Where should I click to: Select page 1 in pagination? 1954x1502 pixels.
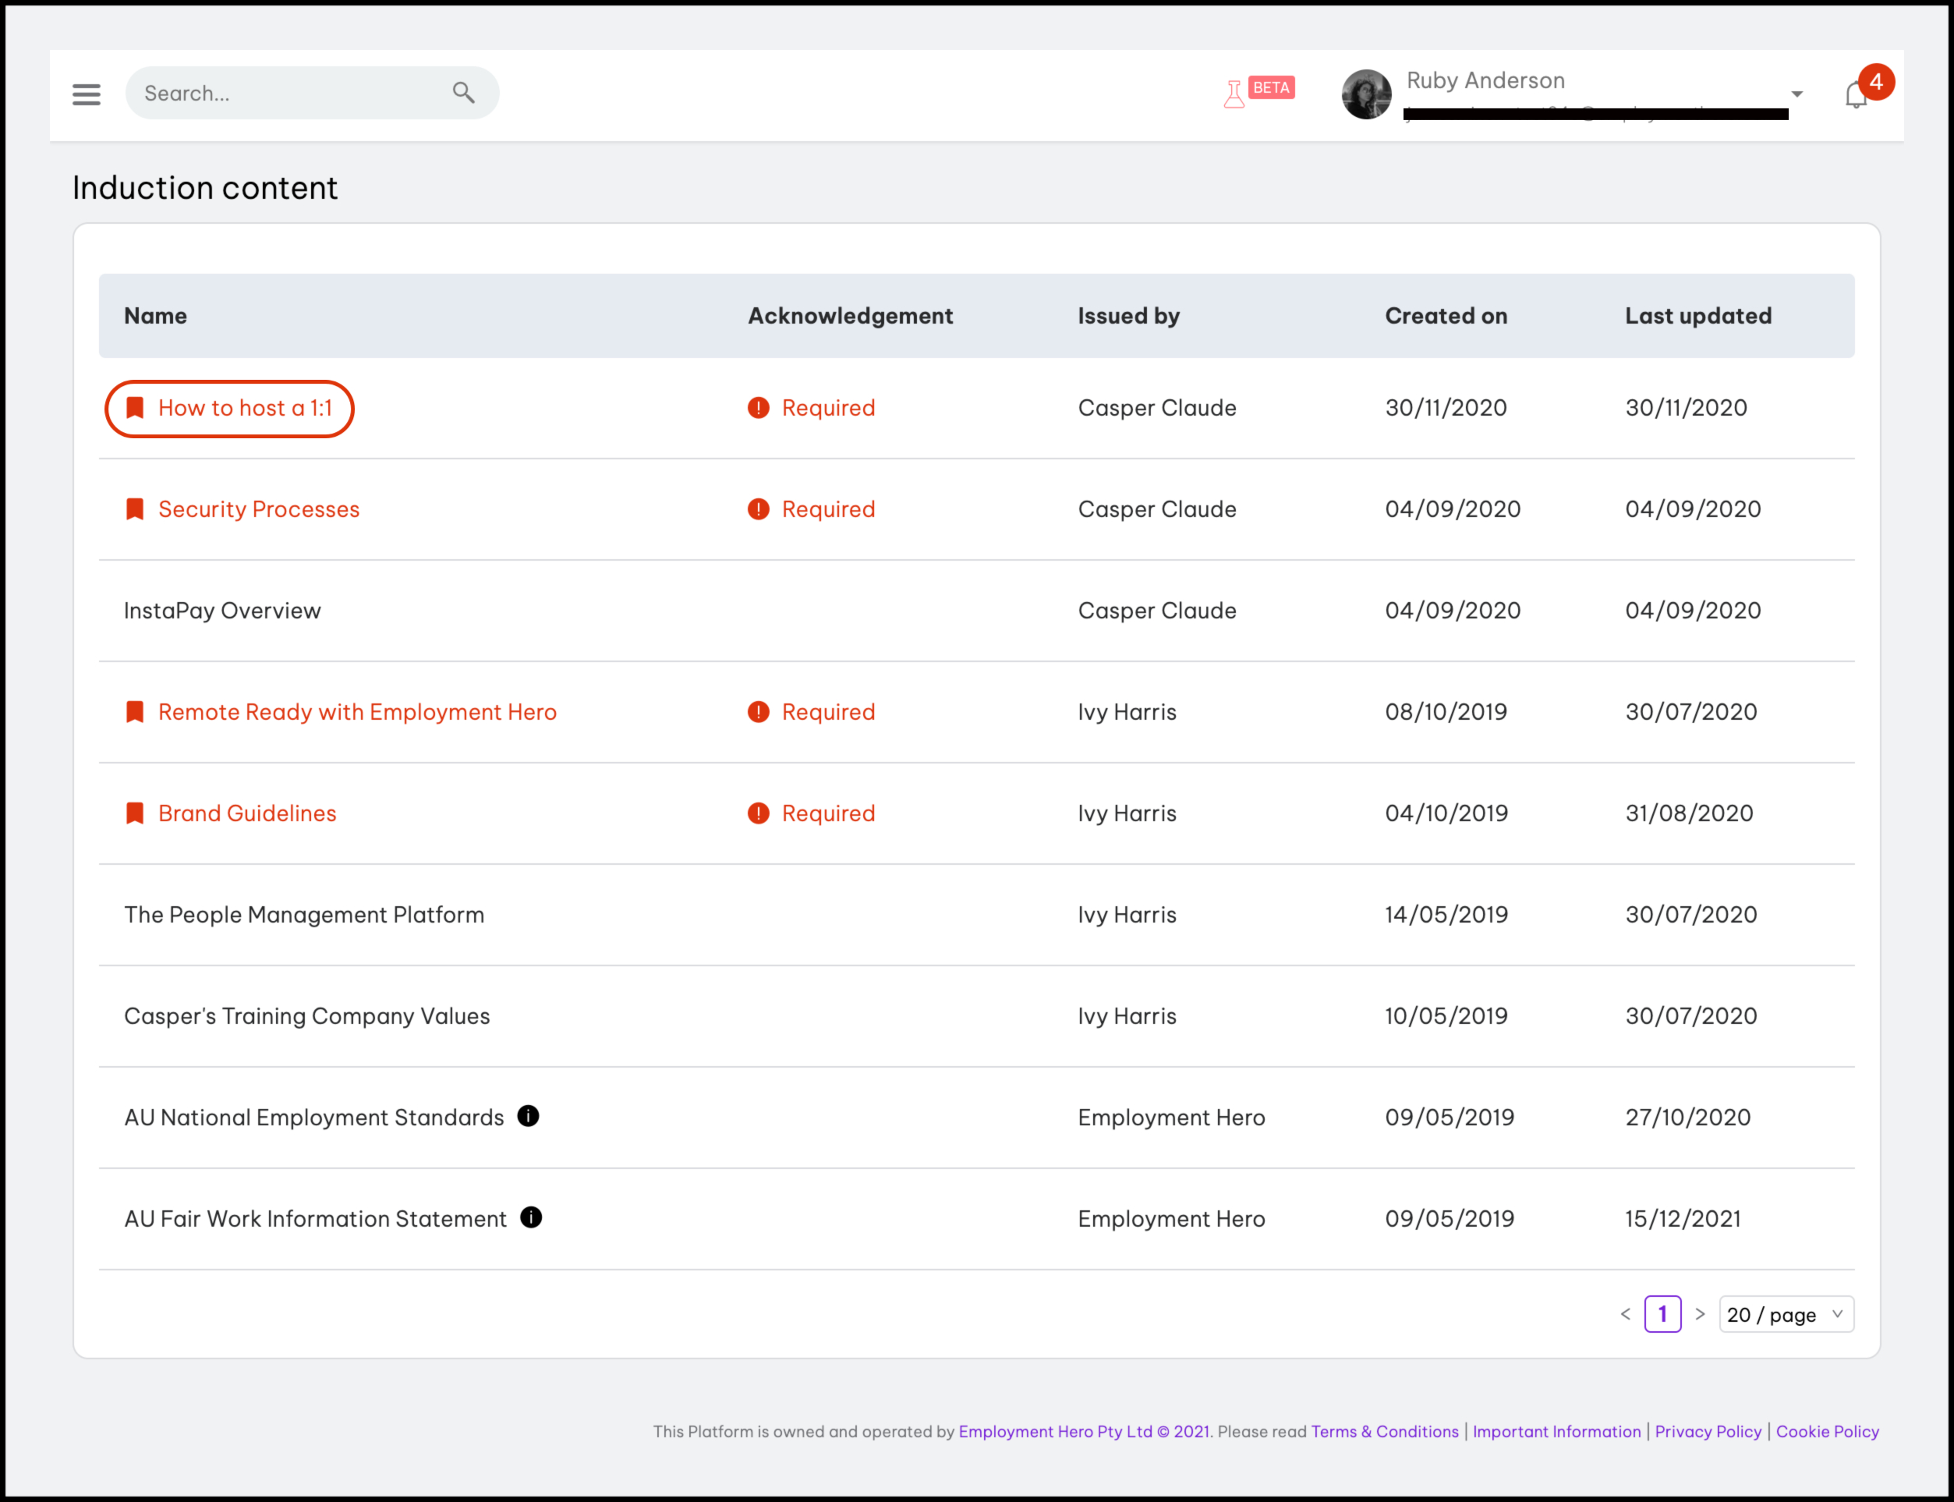point(1662,1314)
